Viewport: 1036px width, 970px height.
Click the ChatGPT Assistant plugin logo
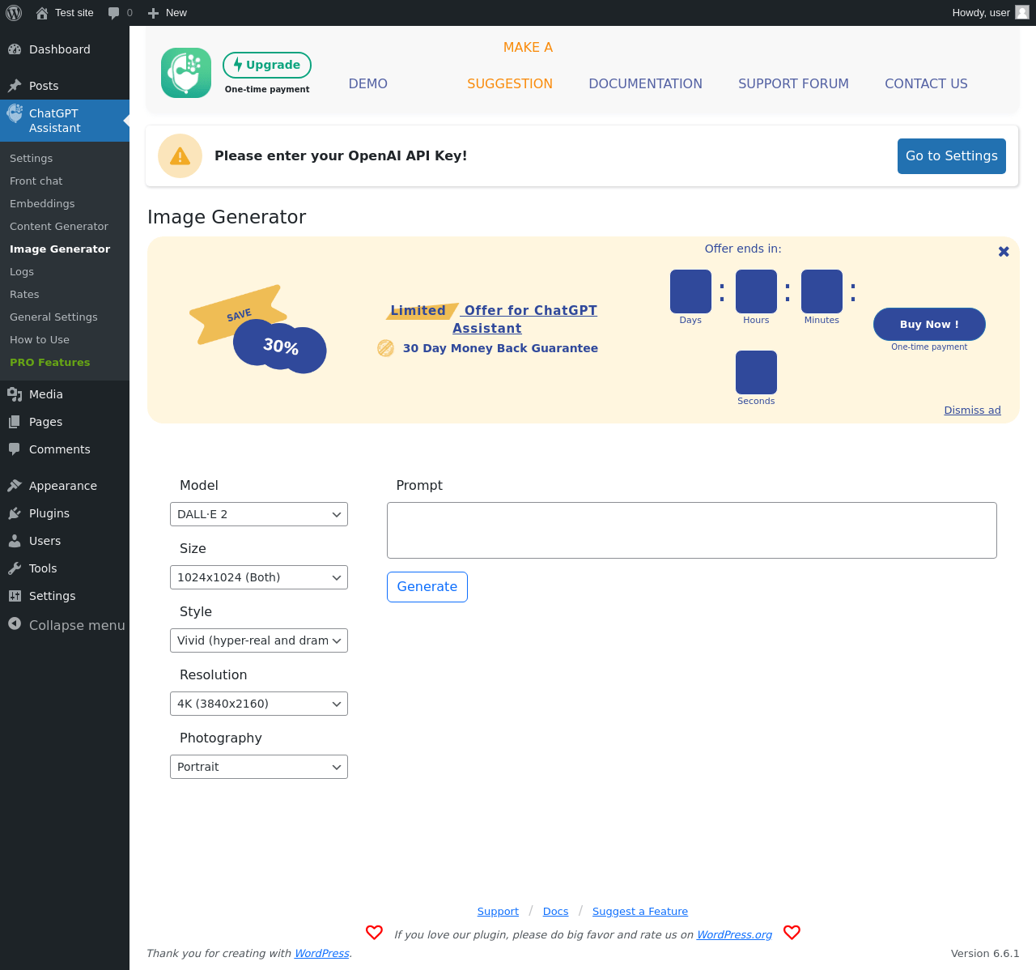186,73
